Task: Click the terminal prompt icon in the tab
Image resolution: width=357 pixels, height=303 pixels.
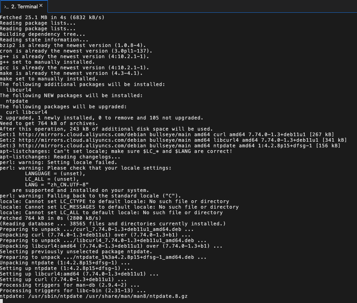Action: point(6,6)
